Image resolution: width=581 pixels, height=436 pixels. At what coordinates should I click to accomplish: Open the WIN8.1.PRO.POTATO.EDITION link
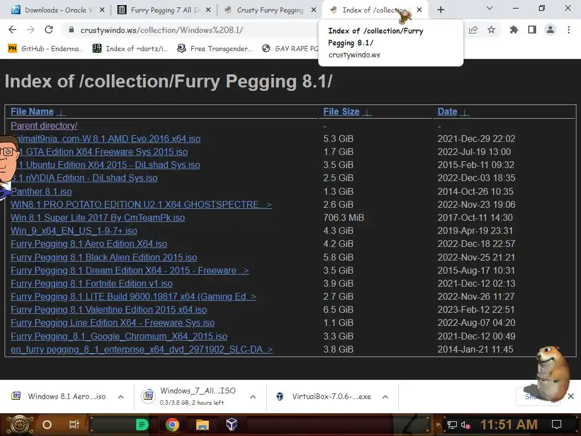(141, 204)
